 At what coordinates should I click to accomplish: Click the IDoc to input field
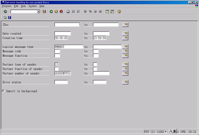pyautogui.click(x=106, y=25)
